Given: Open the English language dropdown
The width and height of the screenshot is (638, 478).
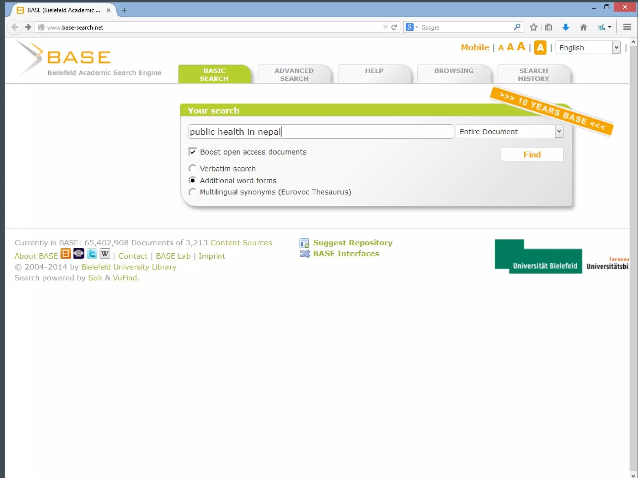Looking at the screenshot, I should click(x=616, y=48).
